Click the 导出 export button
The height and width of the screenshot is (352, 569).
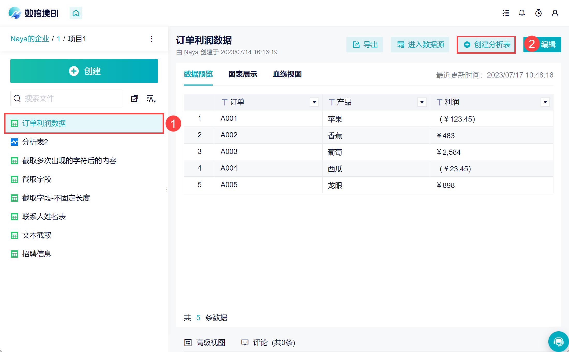(x=365, y=45)
